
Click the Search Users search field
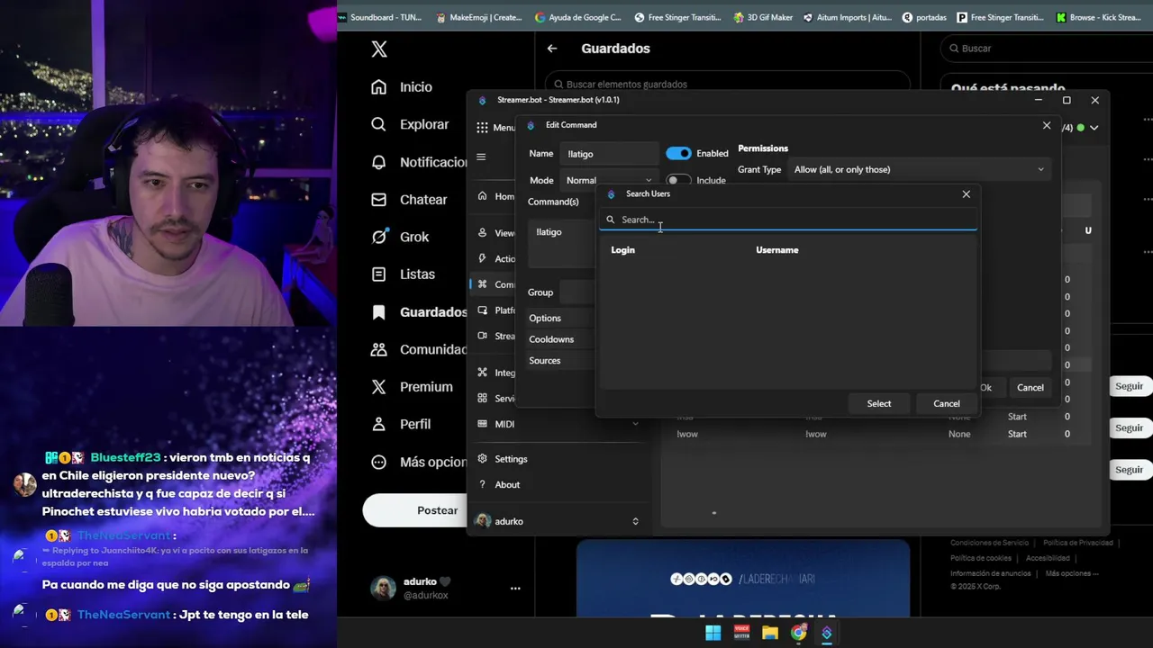(788, 220)
